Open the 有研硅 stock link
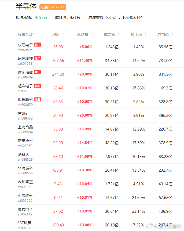The height and width of the screenshot is (231, 184). [x=24, y=113]
